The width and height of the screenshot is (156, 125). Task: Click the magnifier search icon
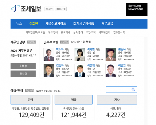133,89
